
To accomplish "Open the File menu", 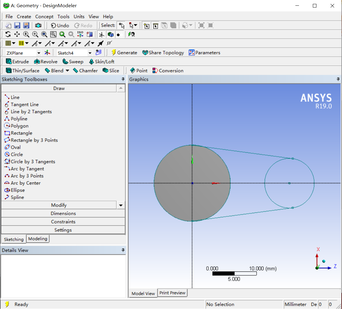I will pos(9,17).
